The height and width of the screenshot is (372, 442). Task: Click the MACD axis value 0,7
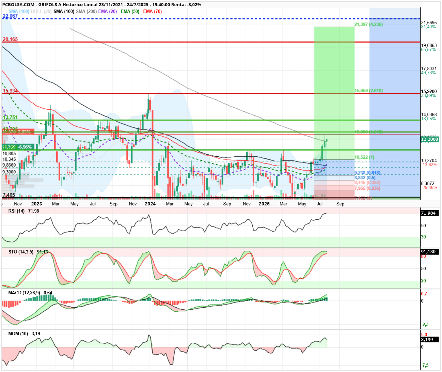[424, 294]
